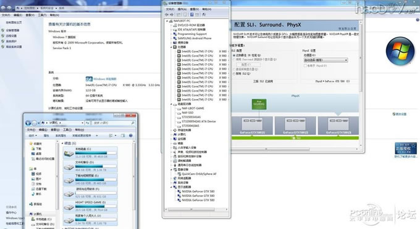Click genuine Microsoft software badge

(x=406, y=148)
